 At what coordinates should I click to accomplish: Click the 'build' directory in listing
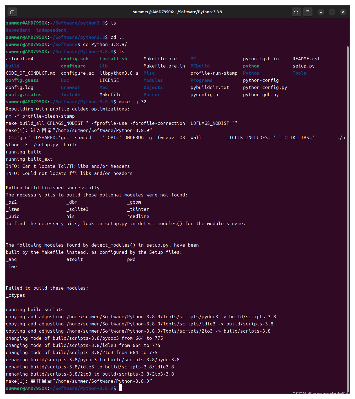pyautogui.click(x=13, y=66)
